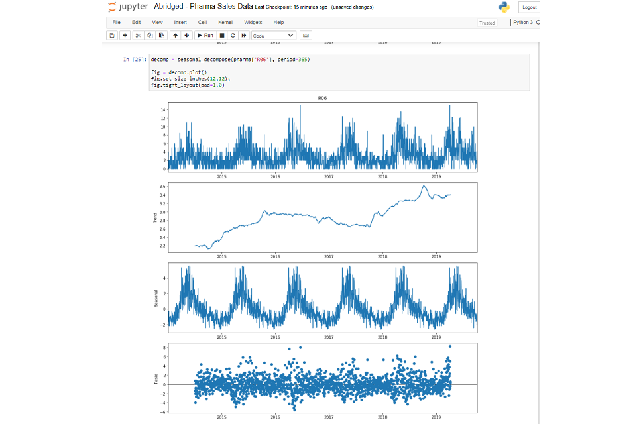Open the Code cell type dropdown

274,36
